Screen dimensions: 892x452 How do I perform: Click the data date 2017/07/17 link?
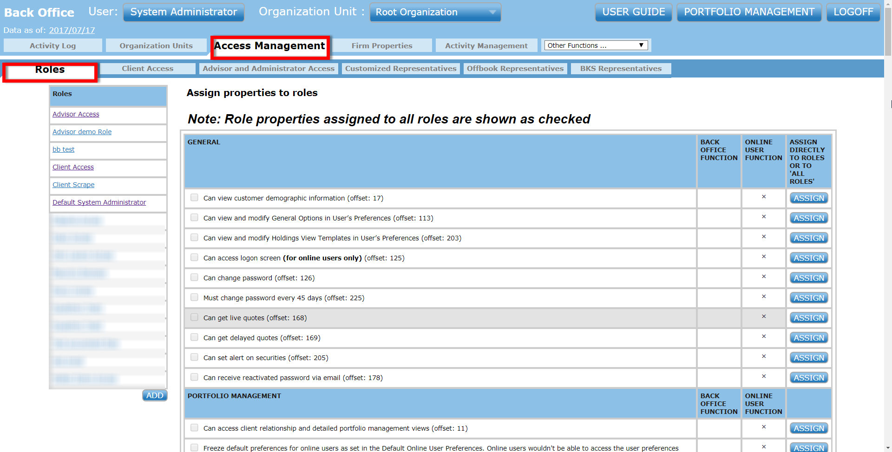[x=72, y=30]
